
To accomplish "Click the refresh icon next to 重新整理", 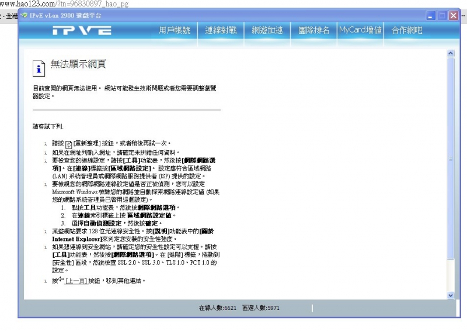I will [68, 144].
